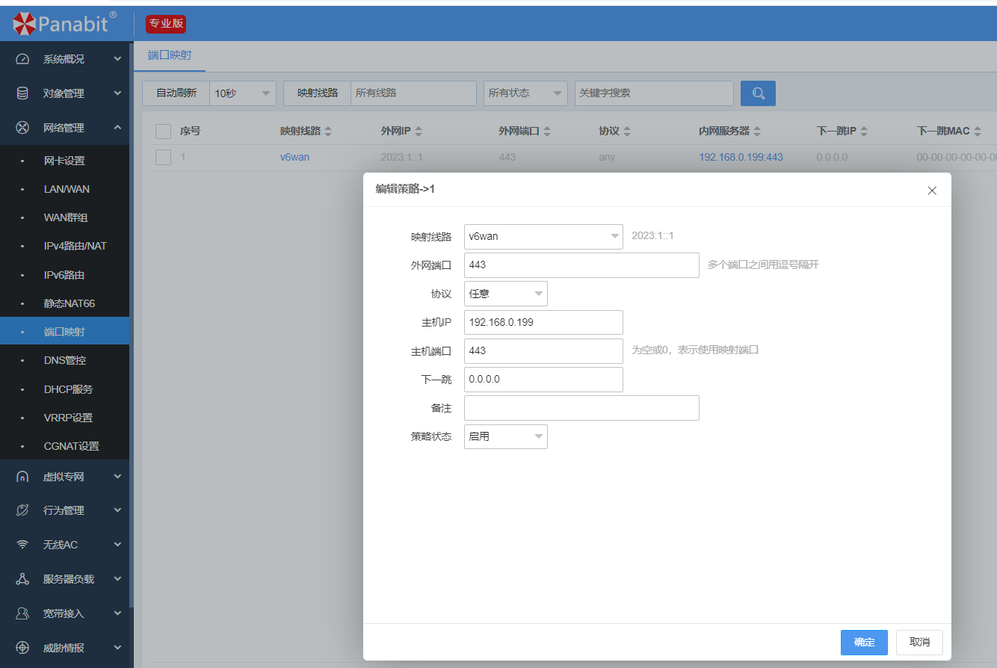Screen dimensions: 997x668
Task: Click the 序号 column header
Action: pyautogui.click(x=190, y=132)
